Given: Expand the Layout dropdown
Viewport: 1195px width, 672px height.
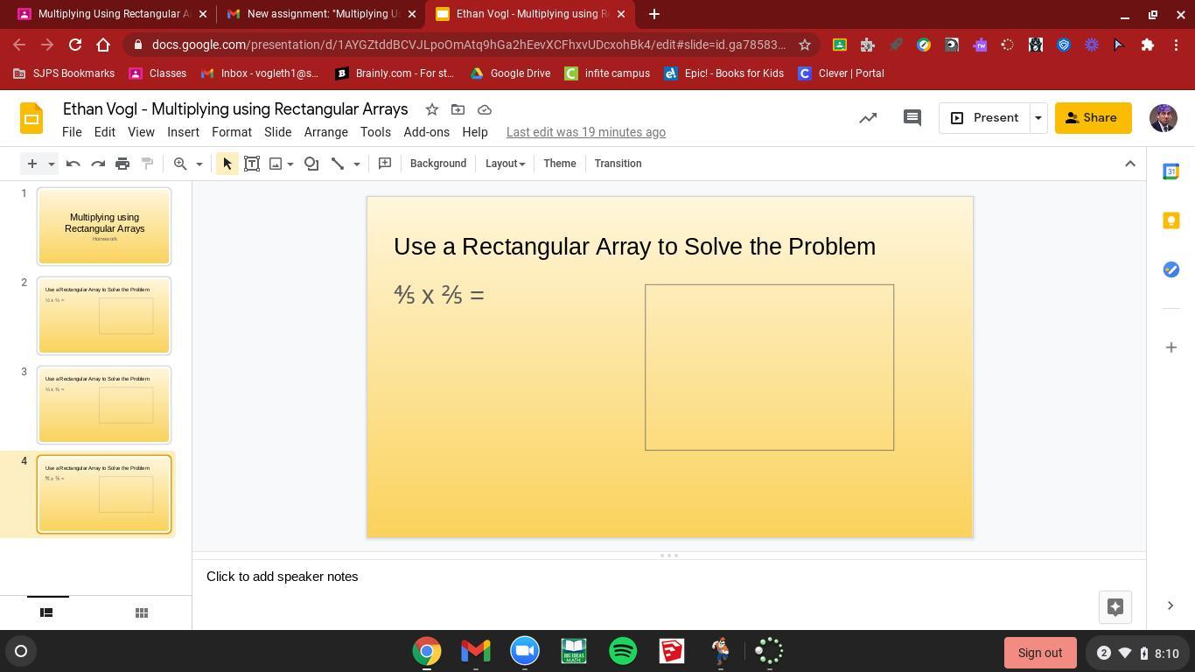Looking at the screenshot, I should 505,164.
